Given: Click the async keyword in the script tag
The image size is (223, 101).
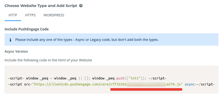Looking at the screenshot, I should [190, 84].
